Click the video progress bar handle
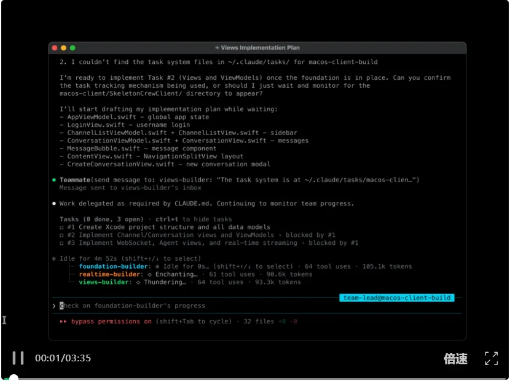Screen dimensions: 510x381 tap(13, 378)
